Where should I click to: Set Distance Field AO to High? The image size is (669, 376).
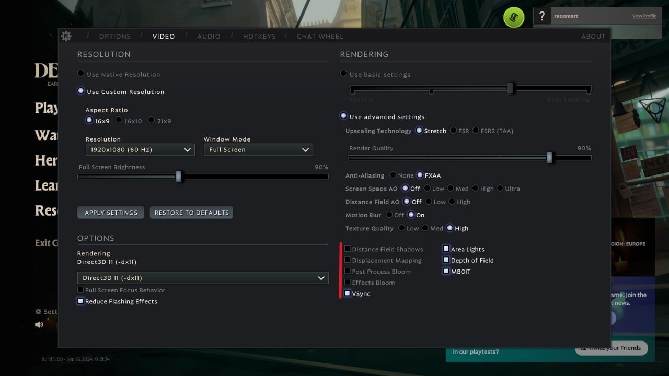(x=452, y=202)
